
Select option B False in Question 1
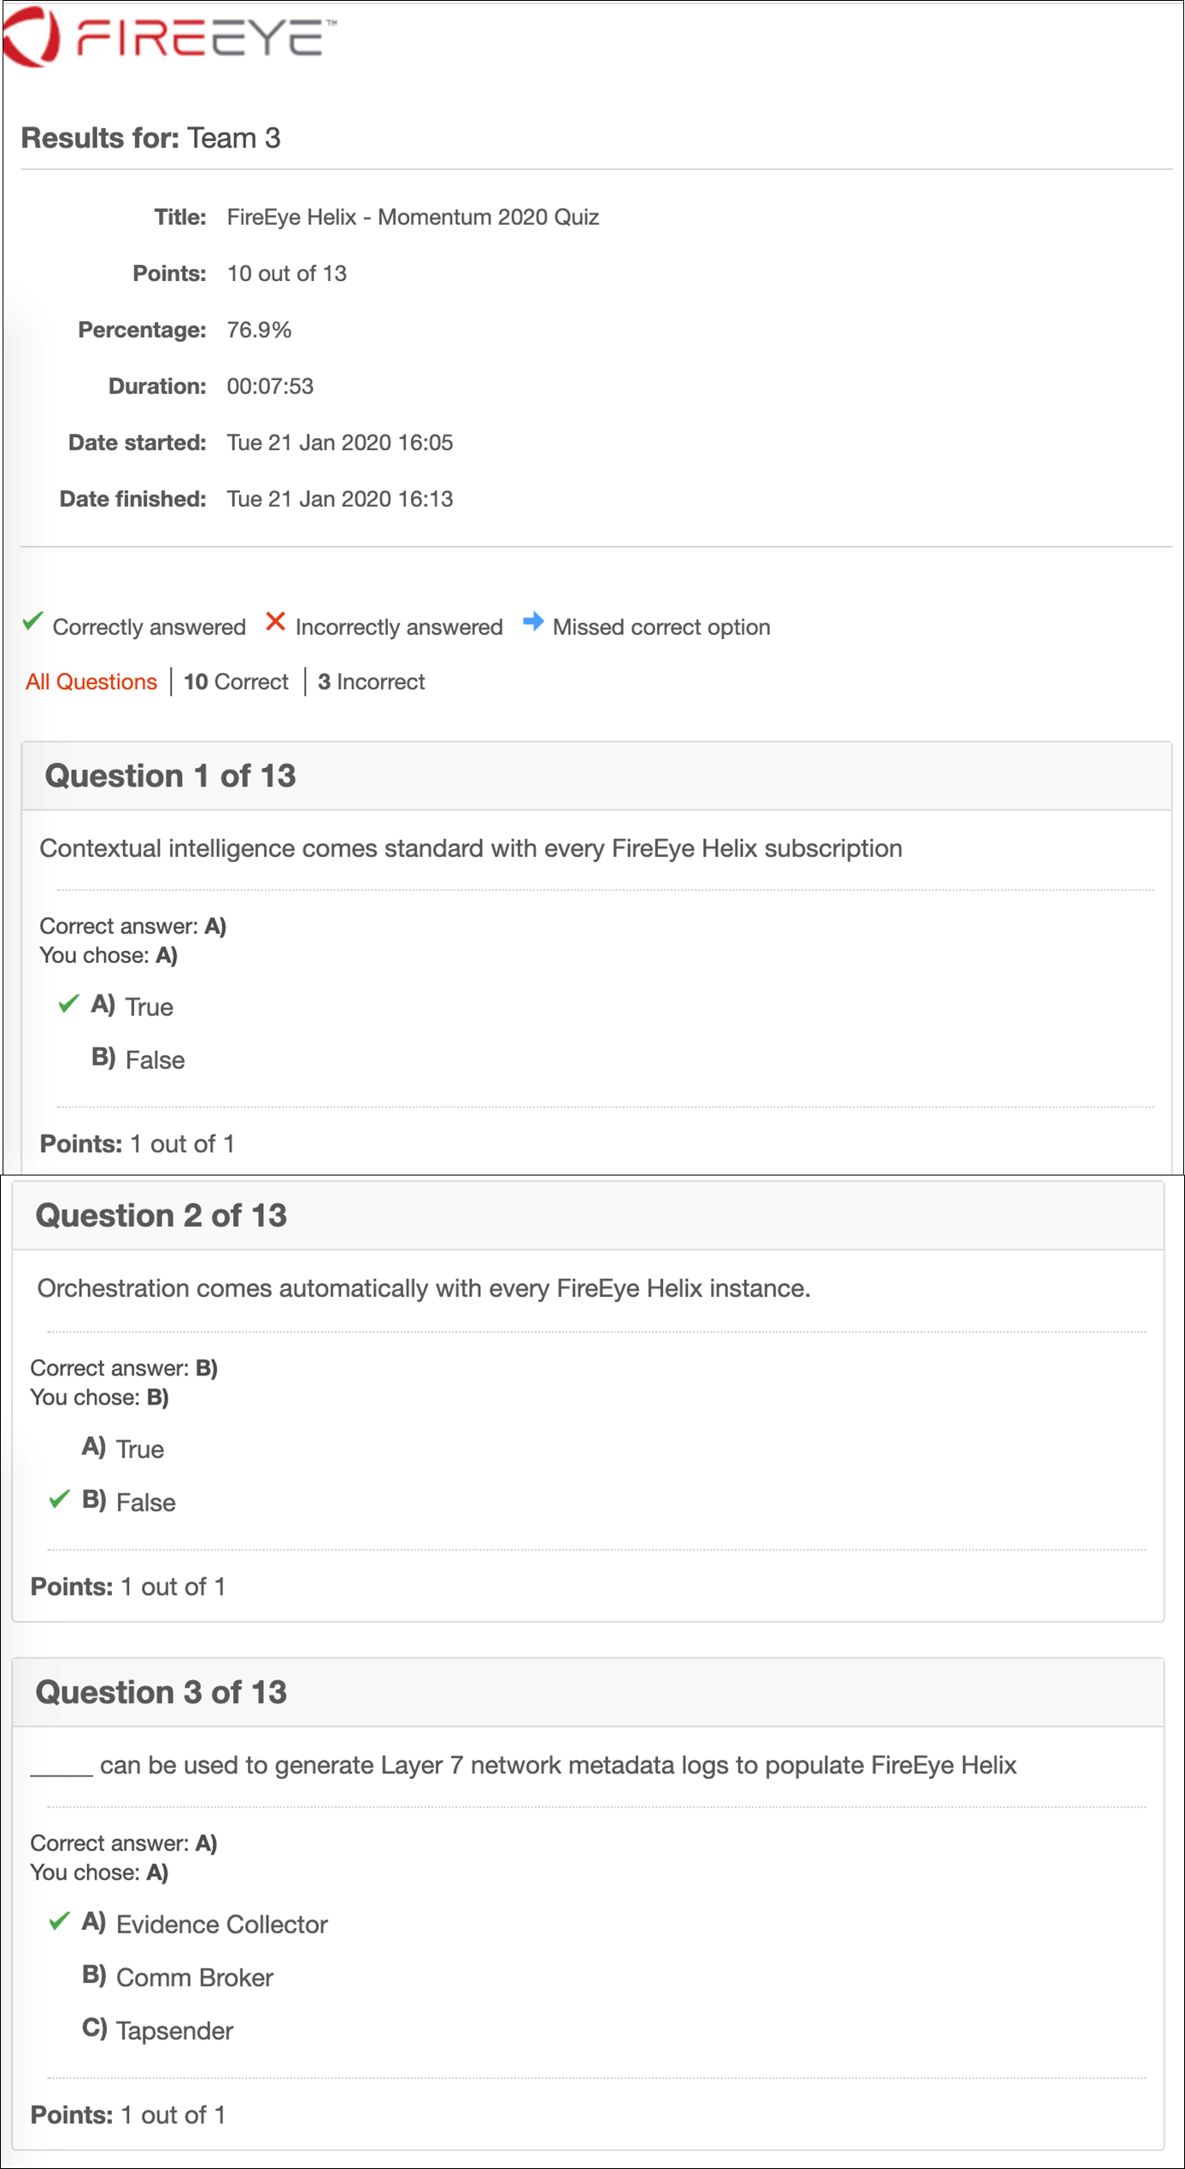[x=138, y=1059]
